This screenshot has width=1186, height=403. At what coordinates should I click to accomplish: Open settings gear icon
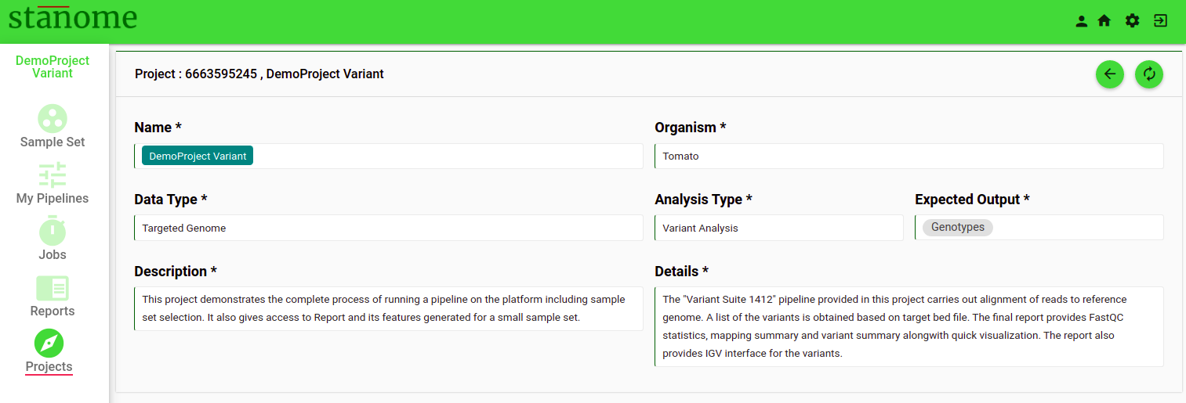1133,21
